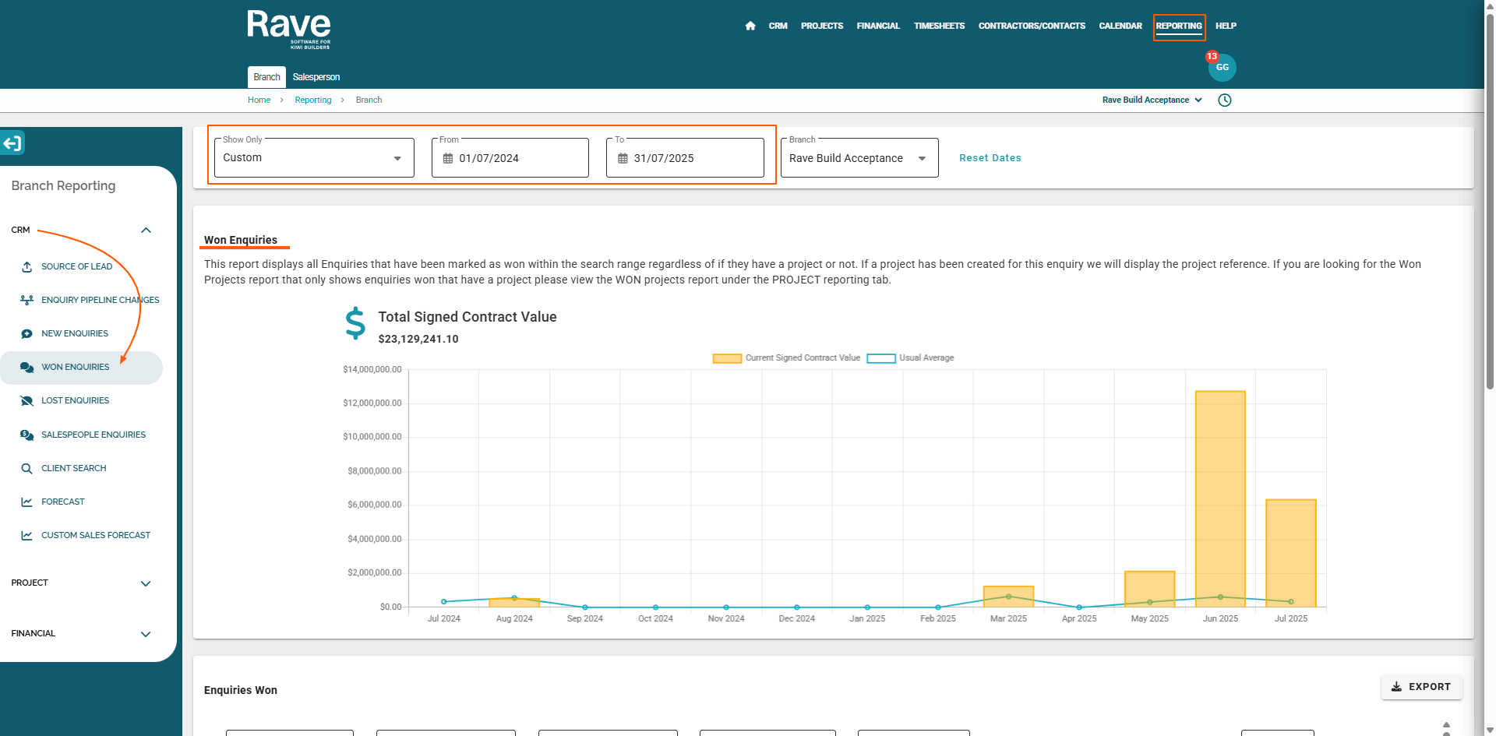The width and height of the screenshot is (1496, 736).
Task: Click the dollar sign icon
Action: click(355, 322)
